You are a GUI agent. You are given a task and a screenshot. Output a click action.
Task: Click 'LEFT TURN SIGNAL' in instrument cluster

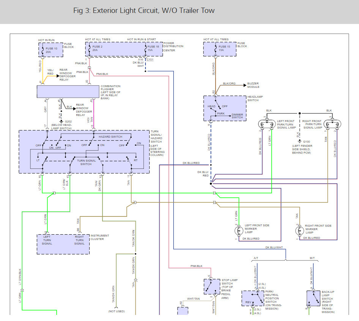47,240
